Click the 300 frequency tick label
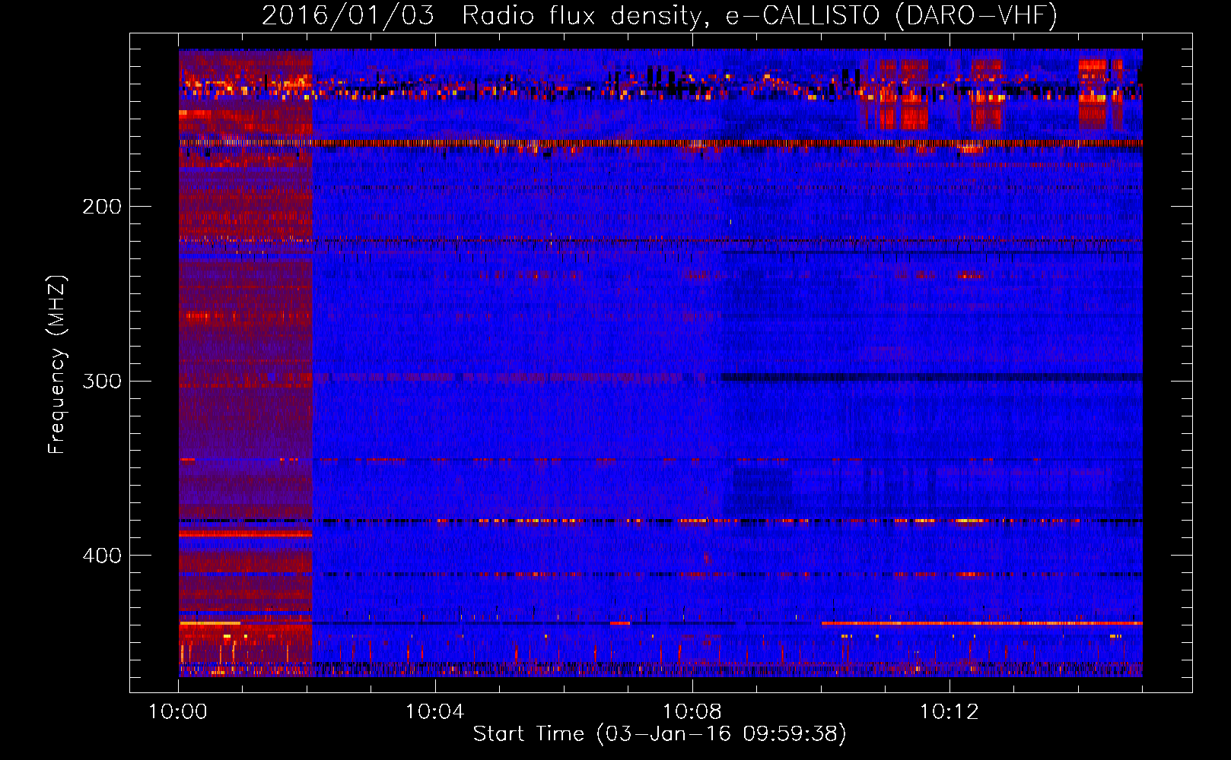The width and height of the screenshot is (1231, 760). [x=102, y=381]
